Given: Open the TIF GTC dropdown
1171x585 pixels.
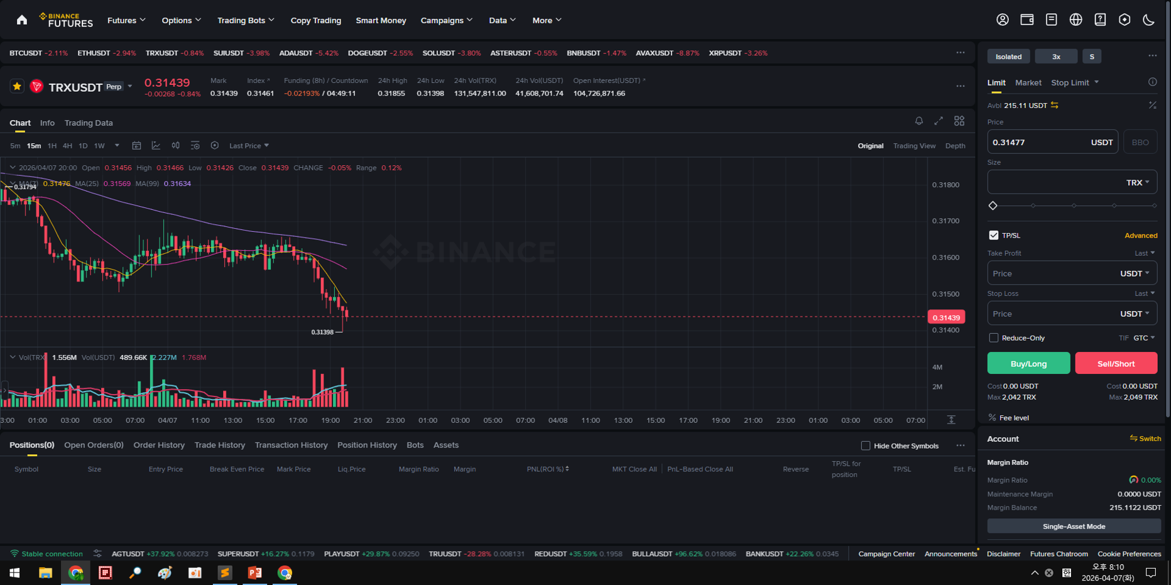Looking at the screenshot, I should [1144, 338].
